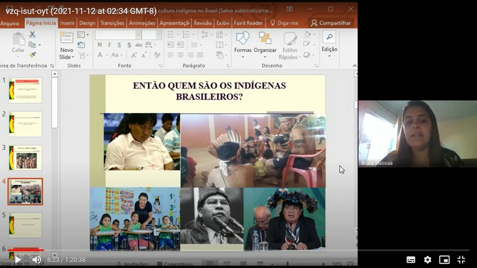The image size is (477, 268).
Task: Click the text direction icon
Action: (220, 34)
